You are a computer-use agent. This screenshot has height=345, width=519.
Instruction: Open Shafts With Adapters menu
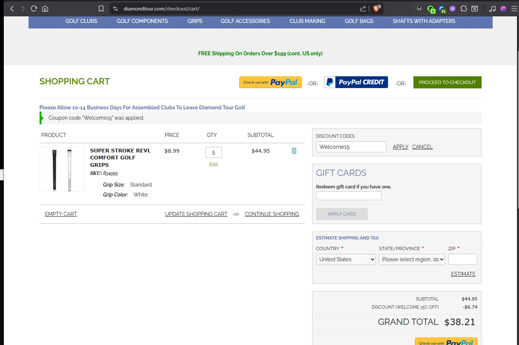pos(424,21)
